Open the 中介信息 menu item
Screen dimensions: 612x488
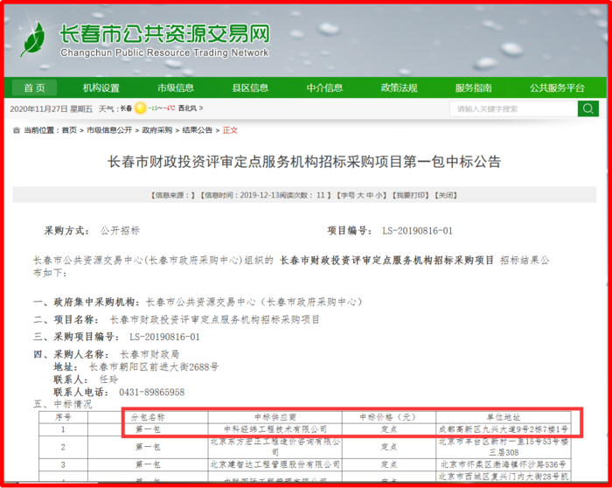click(324, 87)
